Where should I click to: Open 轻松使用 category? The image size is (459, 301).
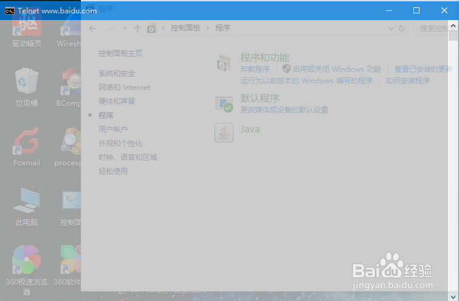(113, 171)
